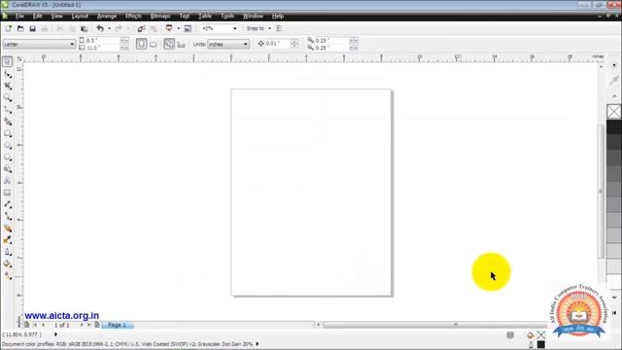Screen dimensions: 622x350
Task: Open the Effects menu
Action: click(133, 17)
